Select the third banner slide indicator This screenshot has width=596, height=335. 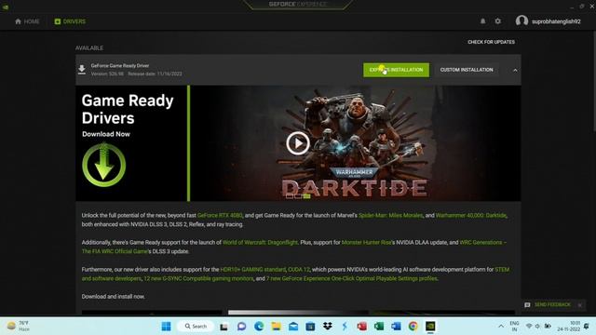(307, 196)
